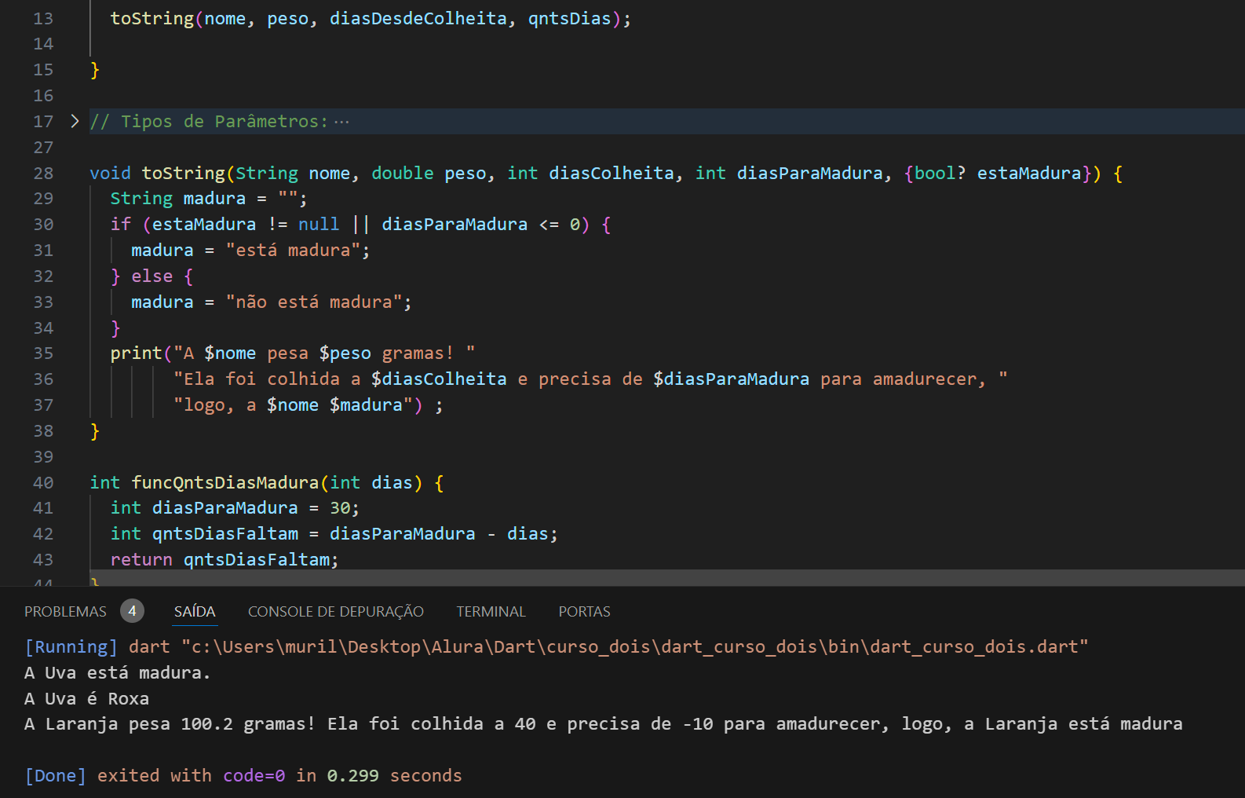Image resolution: width=1245 pixels, height=798 pixels.
Task: Click output line 'A Uva é Roxa'
Action: (86, 698)
